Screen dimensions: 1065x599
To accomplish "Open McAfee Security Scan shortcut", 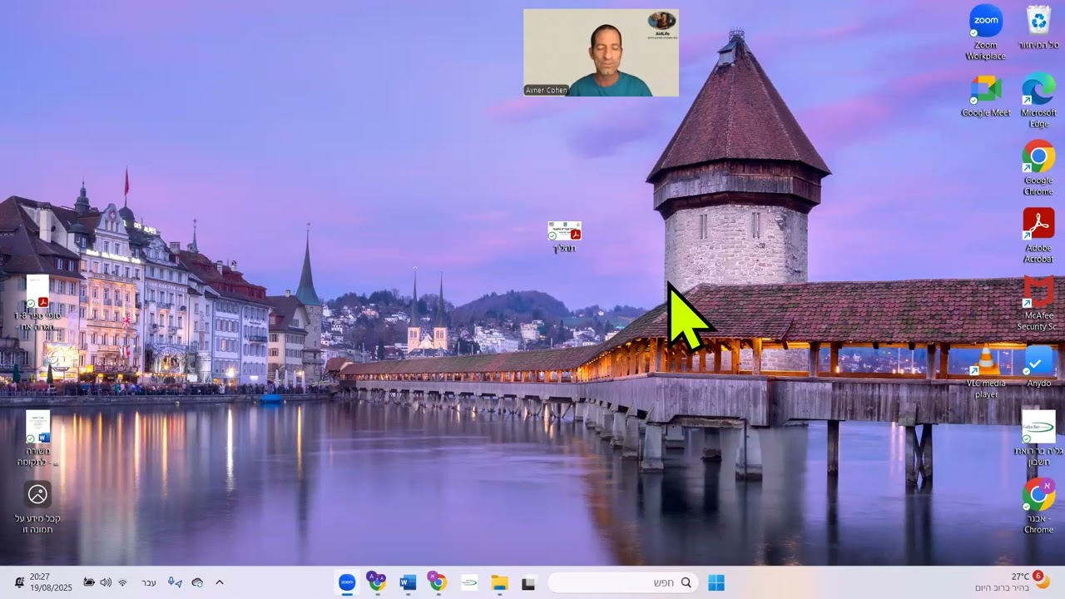I will (x=1038, y=303).
